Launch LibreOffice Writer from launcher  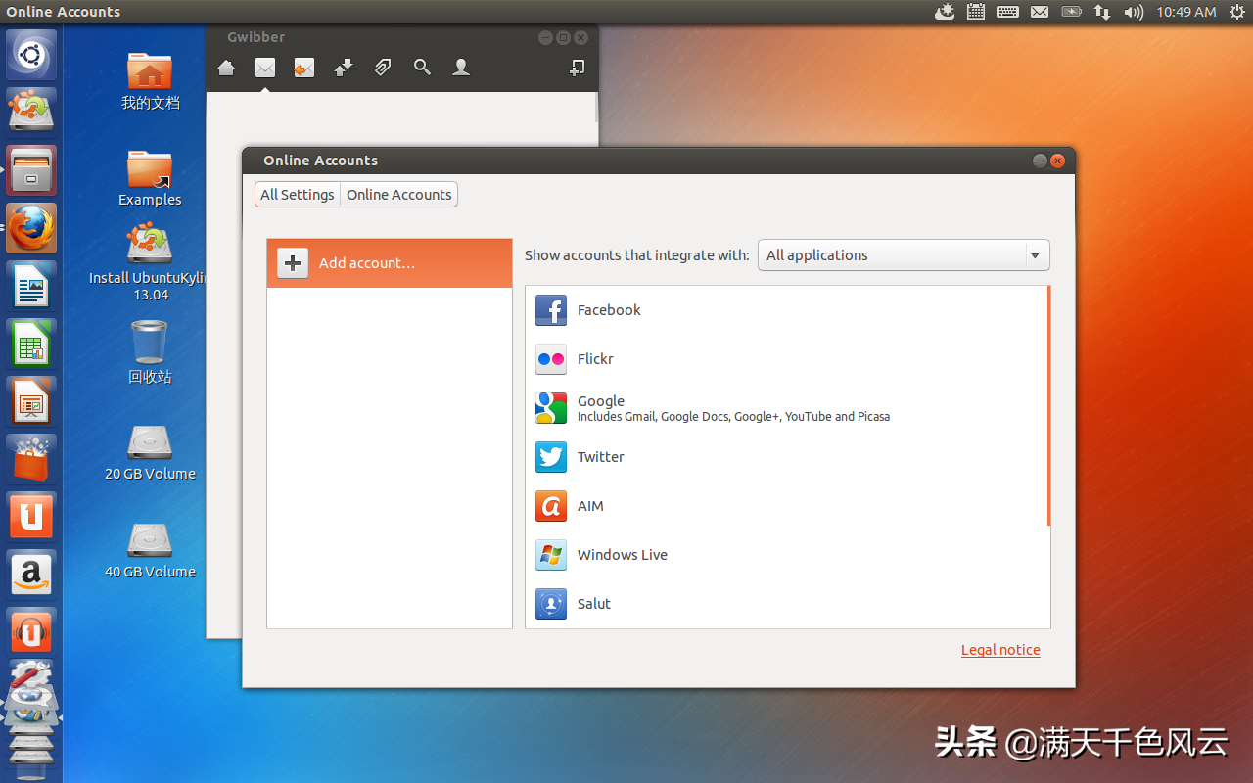point(31,286)
